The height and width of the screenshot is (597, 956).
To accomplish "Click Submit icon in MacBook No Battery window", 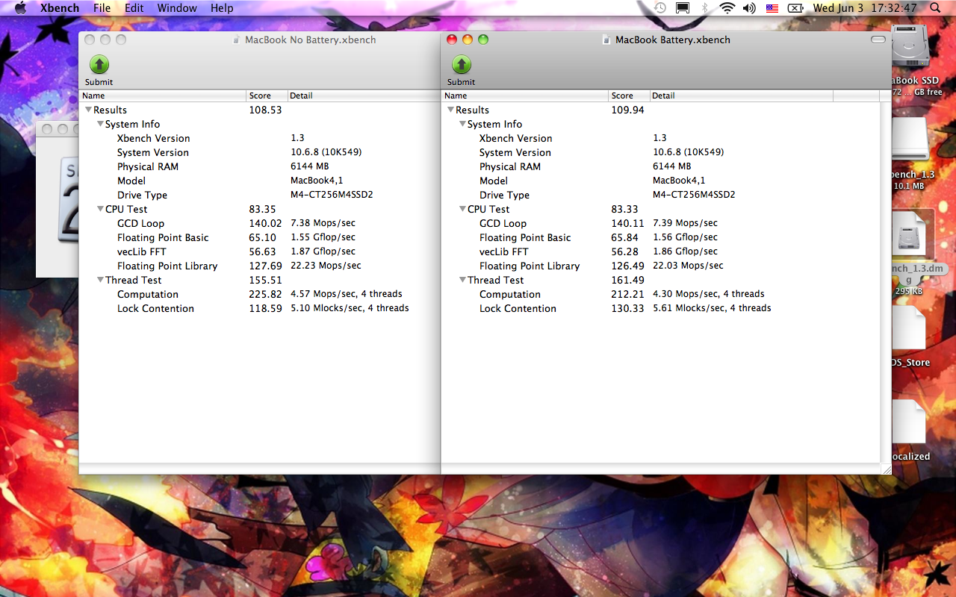I will click(x=99, y=64).
